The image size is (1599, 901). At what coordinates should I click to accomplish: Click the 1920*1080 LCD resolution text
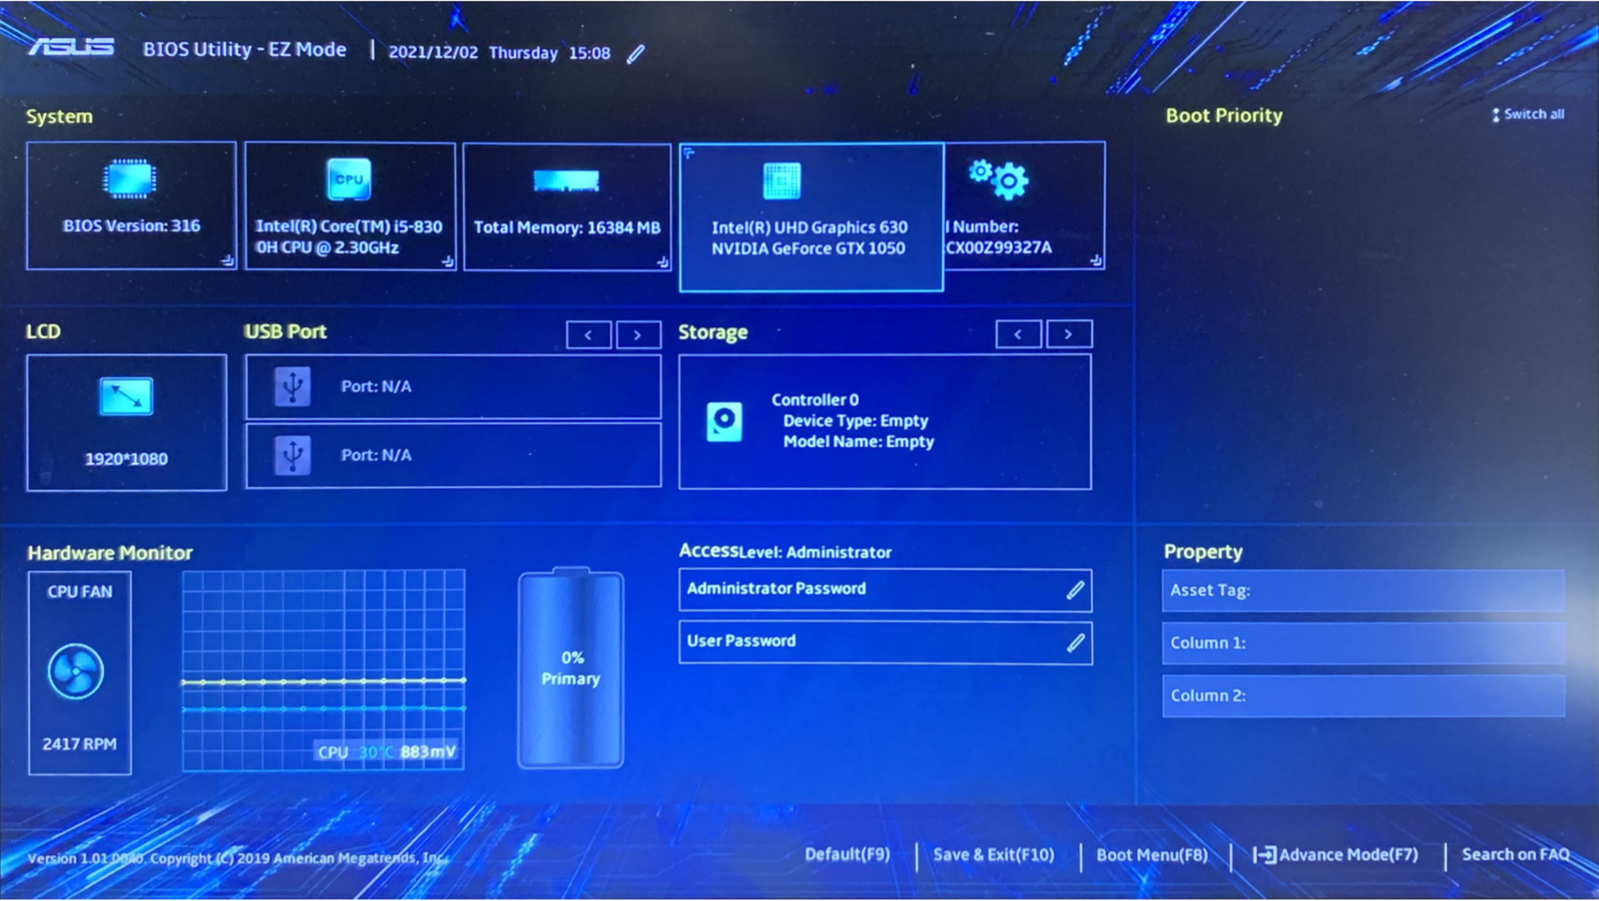pos(127,459)
